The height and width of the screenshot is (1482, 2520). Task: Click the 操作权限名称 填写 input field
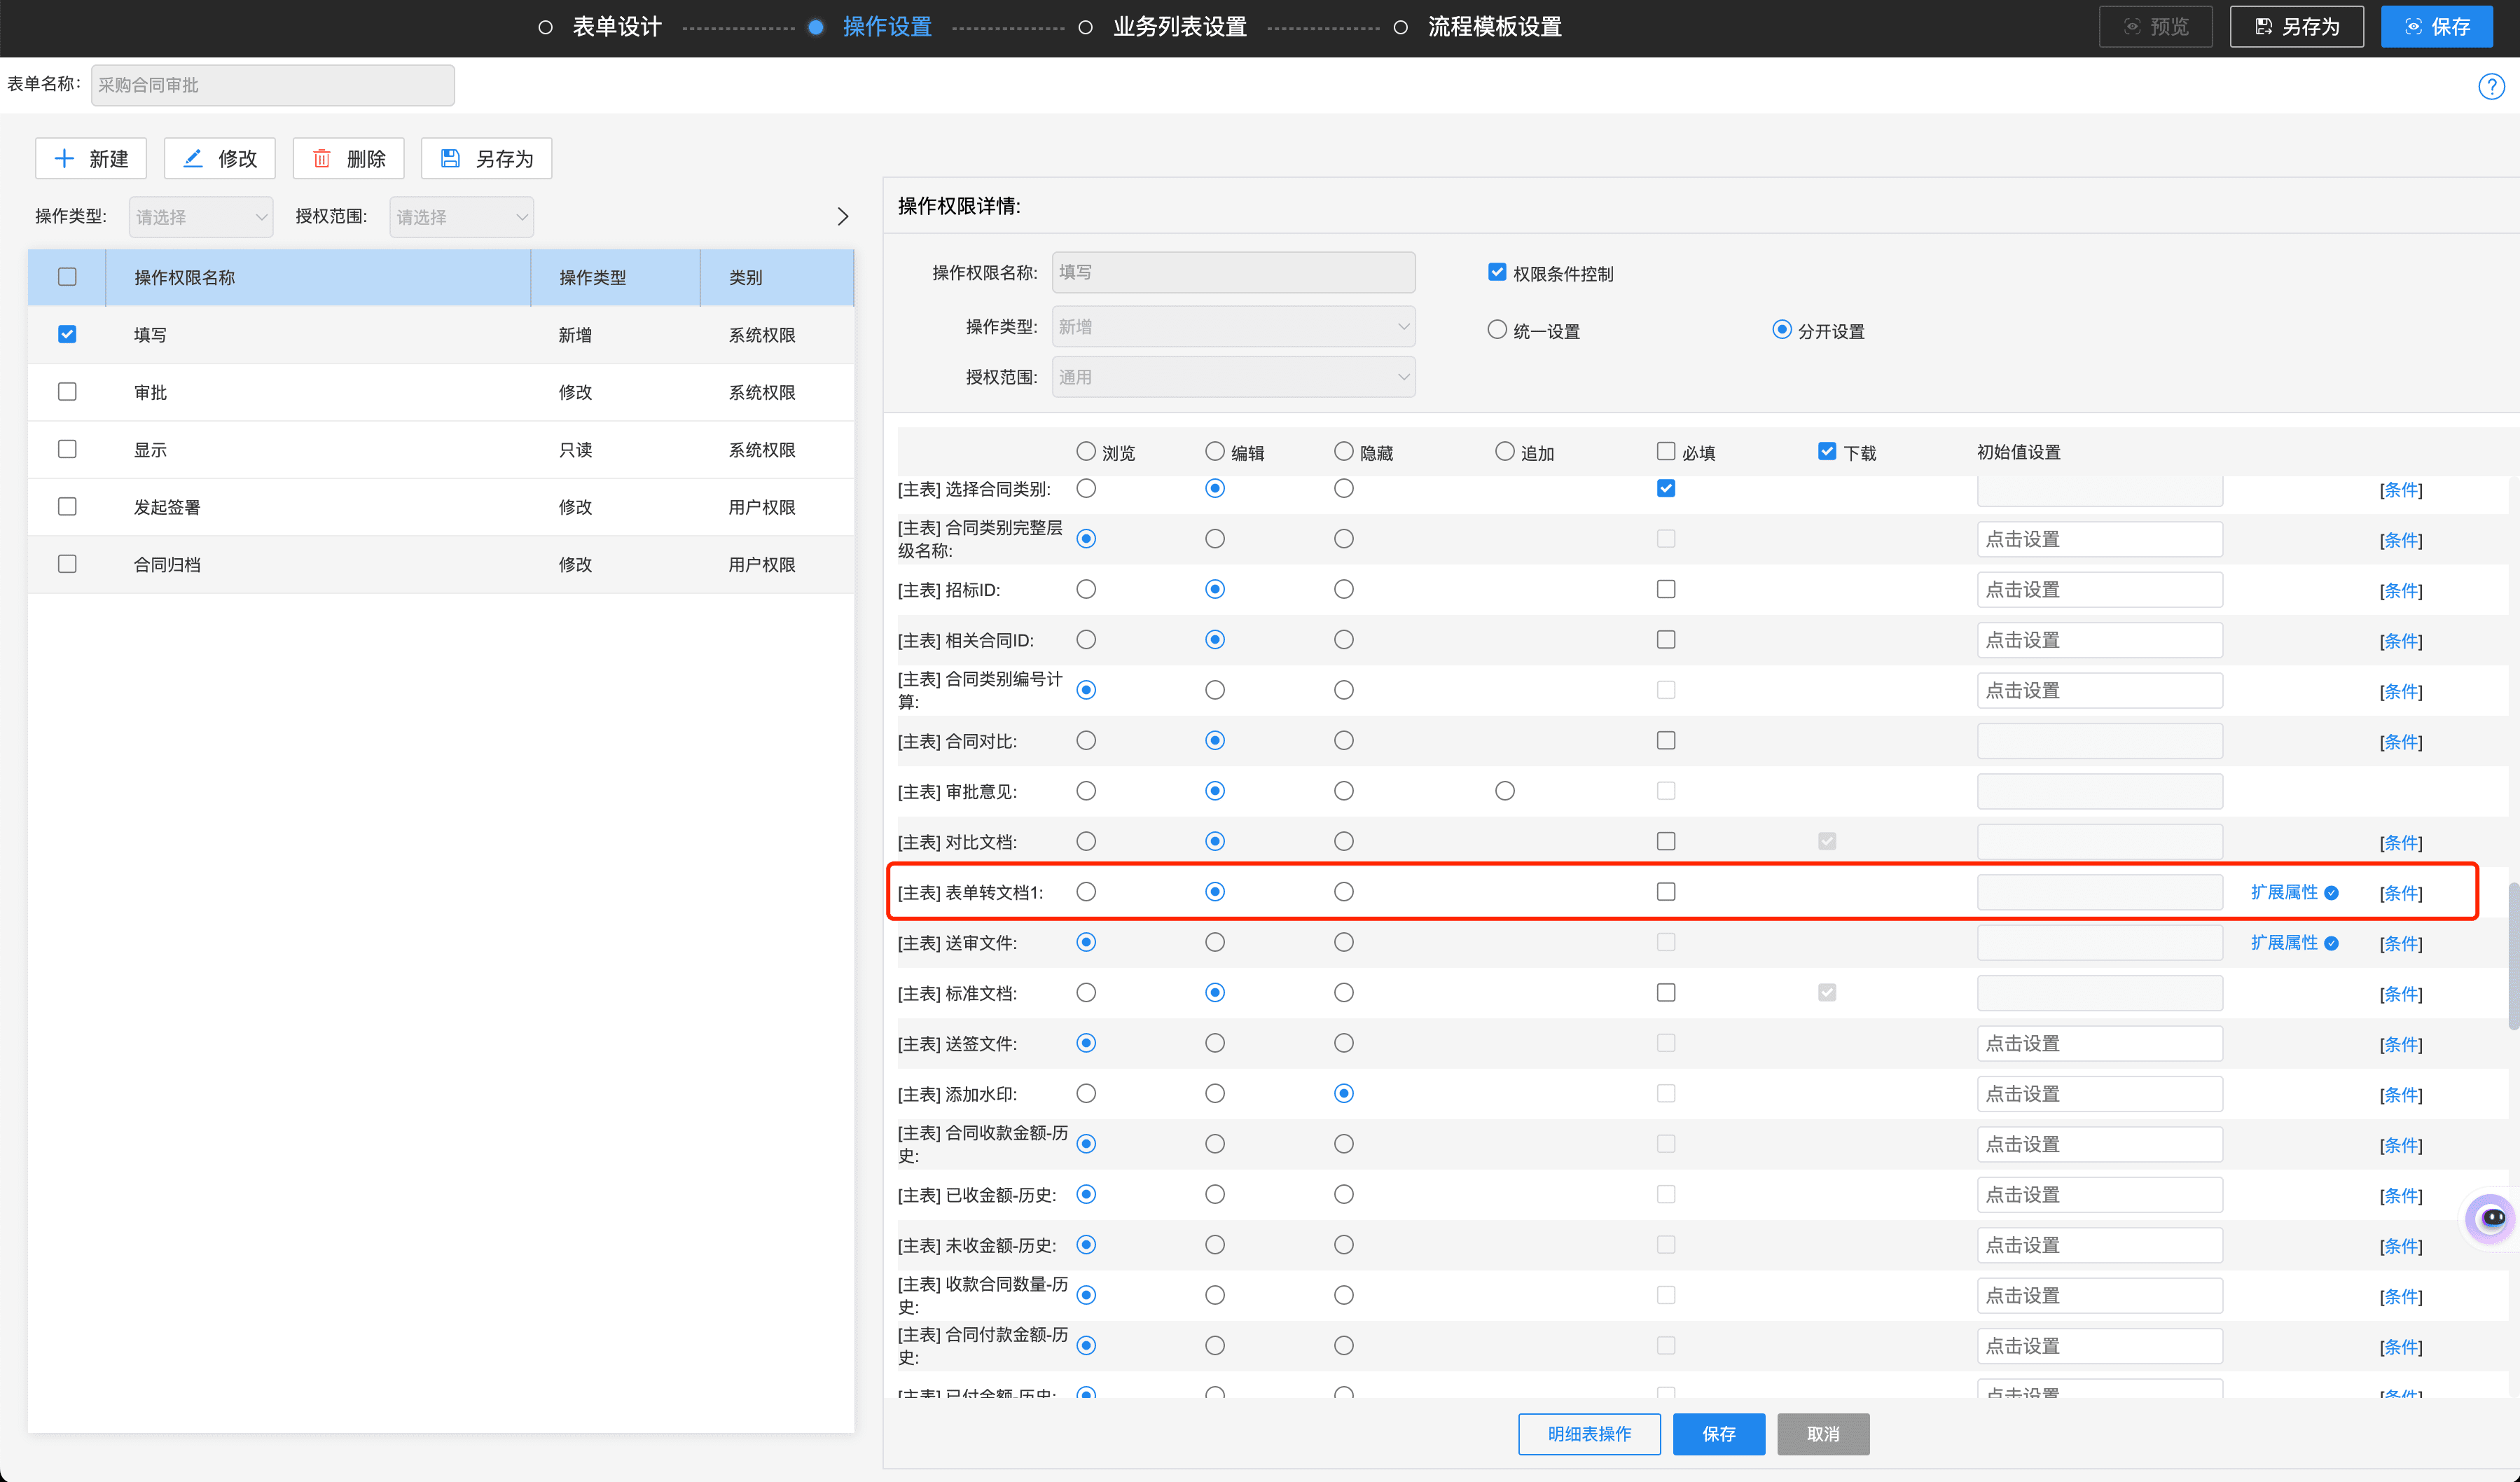pos(1233,272)
